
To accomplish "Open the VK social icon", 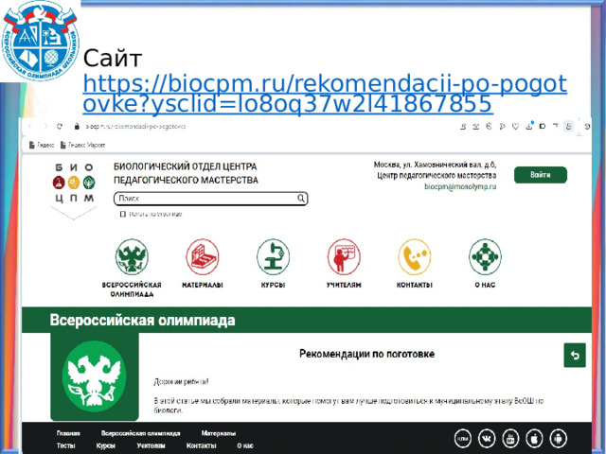I will [x=487, y=439].
